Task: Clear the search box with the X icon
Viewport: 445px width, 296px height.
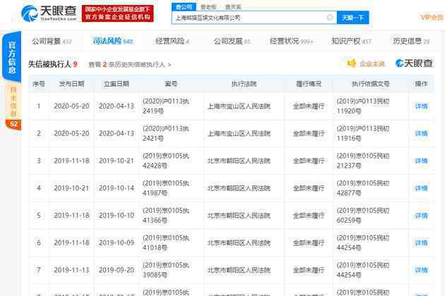Action: pyautogui.click(x=329, y=18)
